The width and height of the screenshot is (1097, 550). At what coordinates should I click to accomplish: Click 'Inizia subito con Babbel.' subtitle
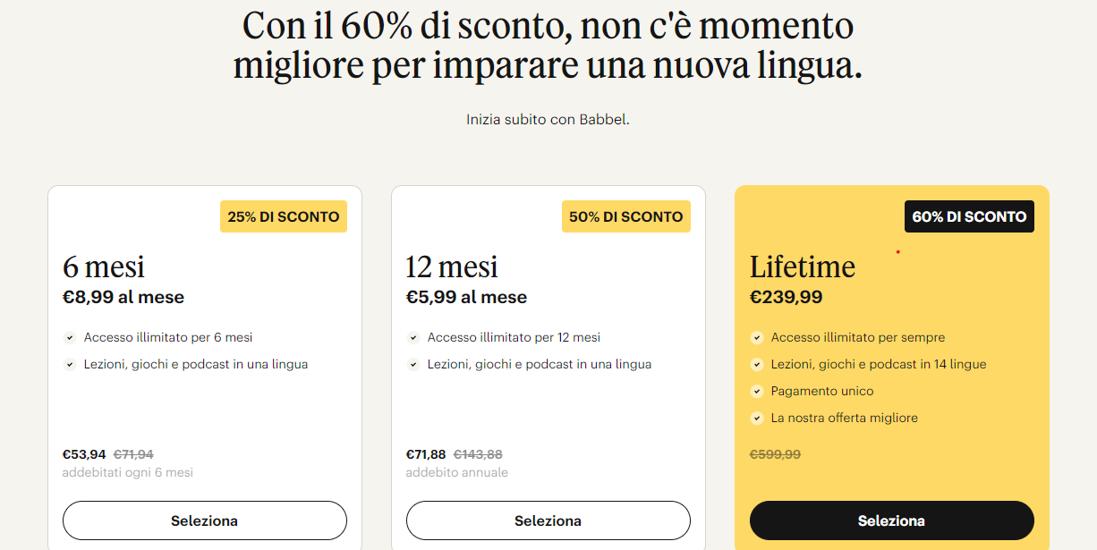[x=548, y=119]
